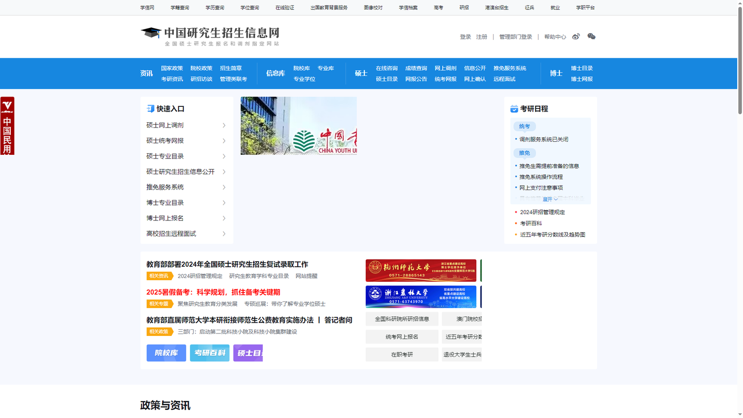This screenshot has height=418, width=743.
Task: Open 学历查询 in the top bar
Action: tap(215, 8)
